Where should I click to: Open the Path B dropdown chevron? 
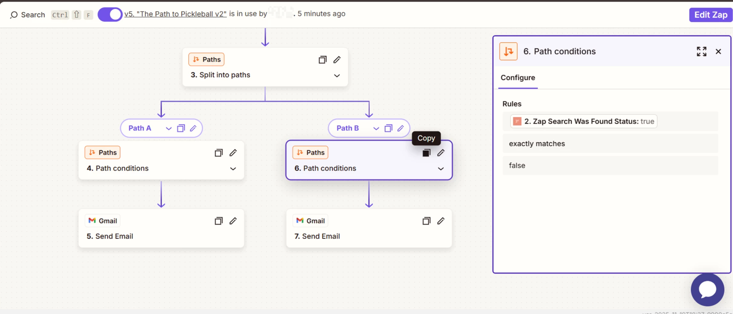coord(376,128)
